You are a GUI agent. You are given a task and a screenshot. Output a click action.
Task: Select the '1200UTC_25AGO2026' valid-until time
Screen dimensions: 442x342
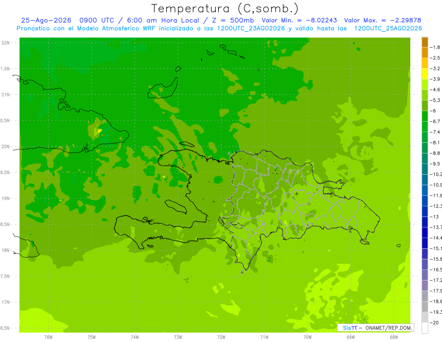[x=387, y=28]
